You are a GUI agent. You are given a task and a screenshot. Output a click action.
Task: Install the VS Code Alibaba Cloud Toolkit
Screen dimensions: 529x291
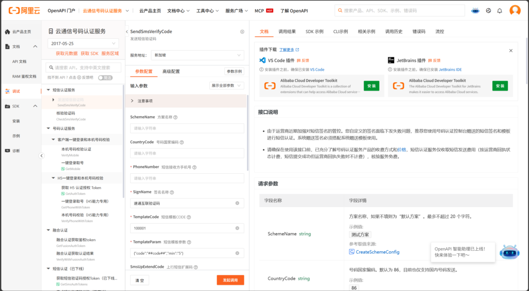pyautogui.click(x=370, y=86)
